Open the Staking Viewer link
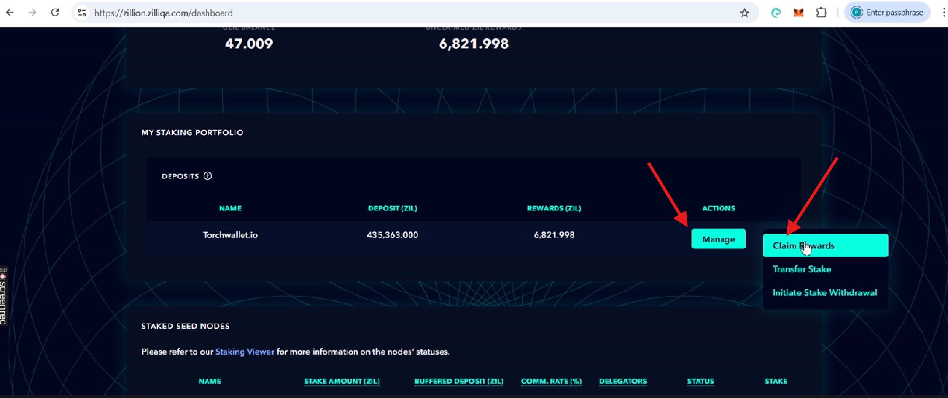This screenshot has height=398, width=948. pos(245,352)
